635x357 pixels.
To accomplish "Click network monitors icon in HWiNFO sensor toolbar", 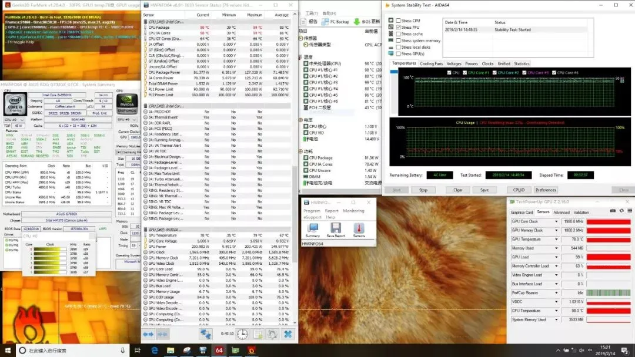I will tap(205, 334).
